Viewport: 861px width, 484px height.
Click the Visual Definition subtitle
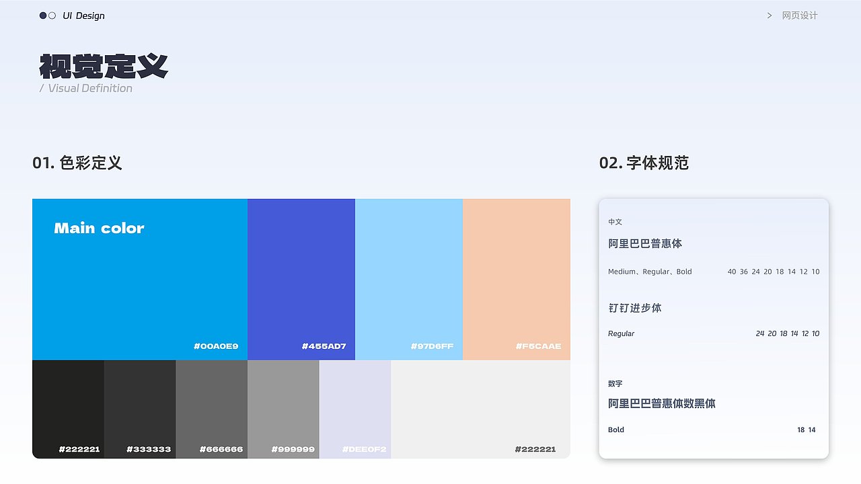click(85, 88)
